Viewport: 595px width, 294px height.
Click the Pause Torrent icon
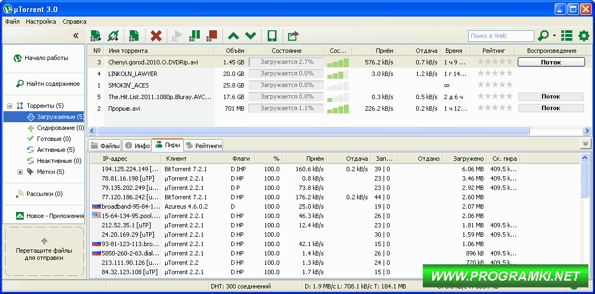click(x=194, y=36)
